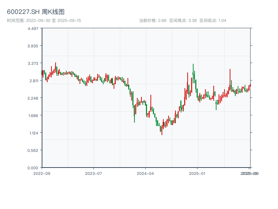Click the interval low label 区间低点: 1.04

pos(213,21)
